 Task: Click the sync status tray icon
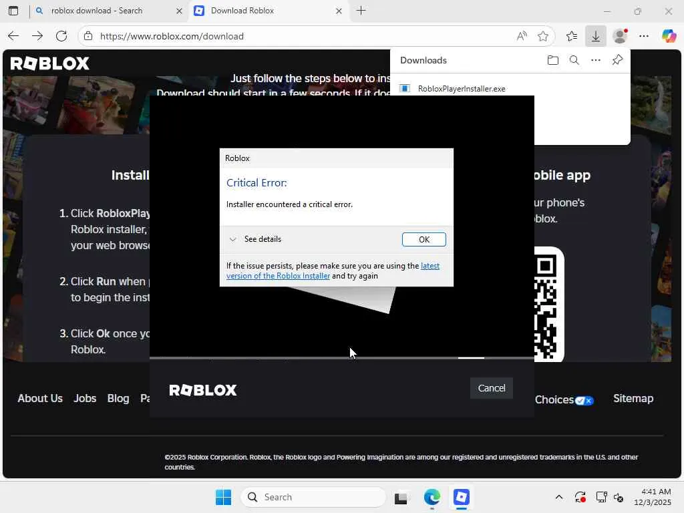(580, 497)
